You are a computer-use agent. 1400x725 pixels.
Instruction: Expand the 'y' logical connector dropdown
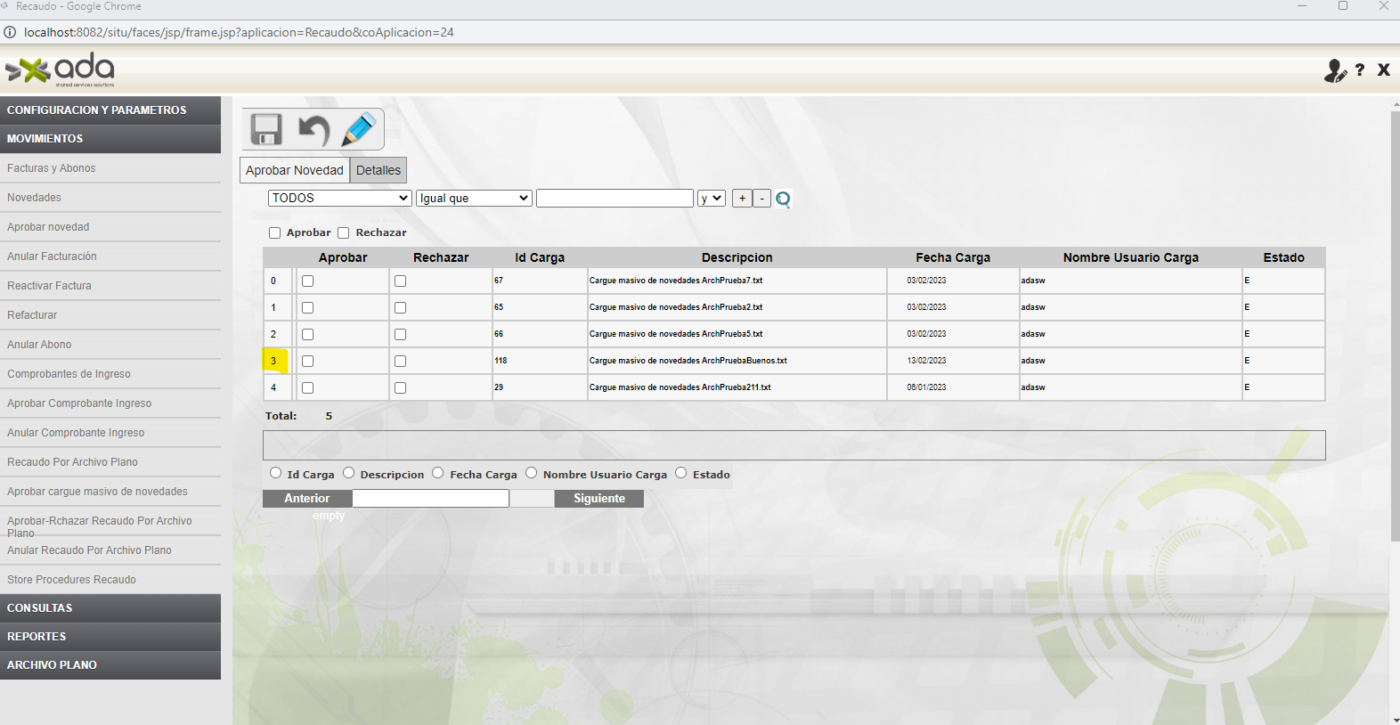711,198
